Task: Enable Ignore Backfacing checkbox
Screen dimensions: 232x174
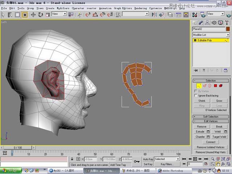Action: pos(196,95)
